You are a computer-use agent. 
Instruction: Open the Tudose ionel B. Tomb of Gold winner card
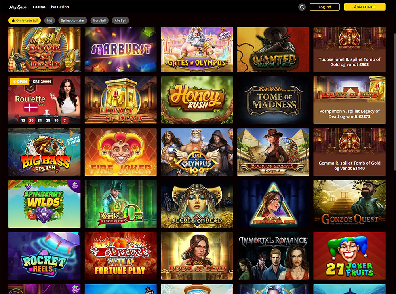click(350, 49)
